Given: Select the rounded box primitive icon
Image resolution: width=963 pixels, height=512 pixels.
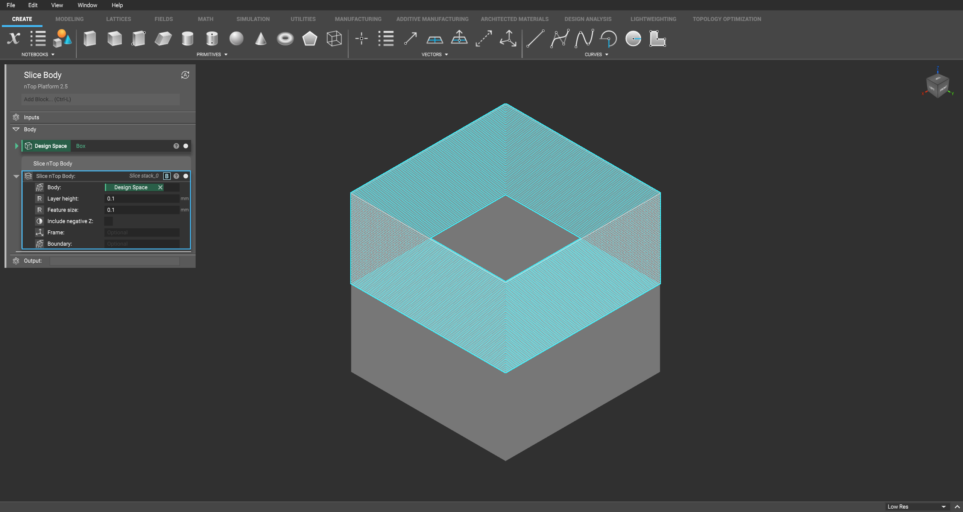Looking at the screenshot, I should (x=138, y=38).
